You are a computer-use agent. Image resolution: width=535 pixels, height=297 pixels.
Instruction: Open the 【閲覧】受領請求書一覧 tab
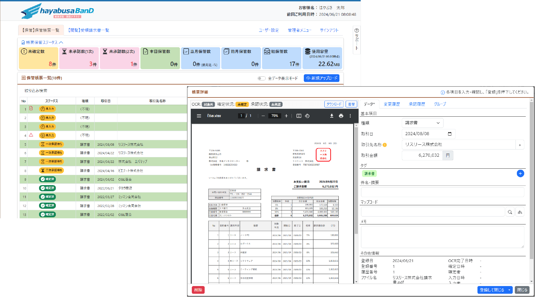coord(88,30)
